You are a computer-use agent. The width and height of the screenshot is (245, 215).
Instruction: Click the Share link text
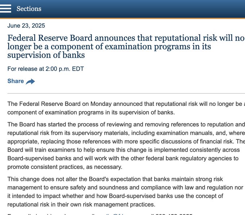pyautogui.click(x=15, y=81)
